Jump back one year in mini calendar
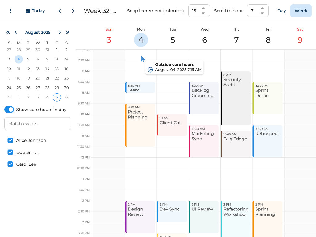This screenshot has height=237, width=316. [x=8, y=32]
